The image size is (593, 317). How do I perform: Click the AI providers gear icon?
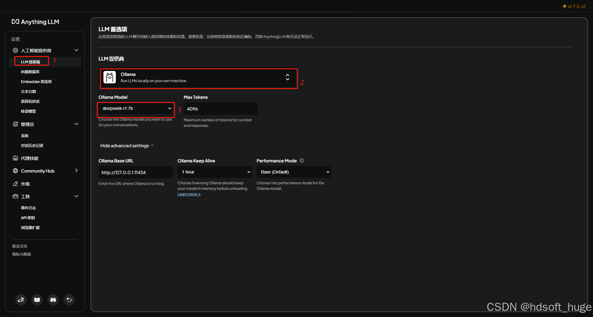point(15,50)
